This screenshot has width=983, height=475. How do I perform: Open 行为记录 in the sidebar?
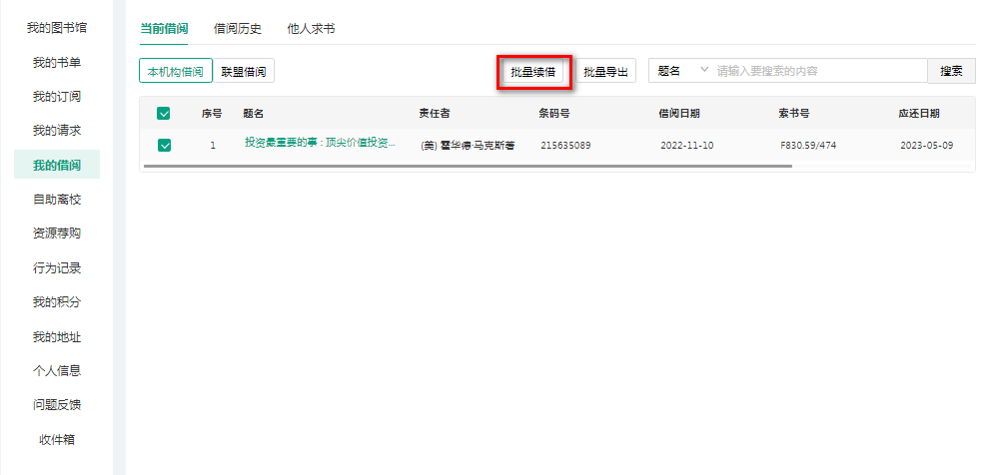(56, 268)
